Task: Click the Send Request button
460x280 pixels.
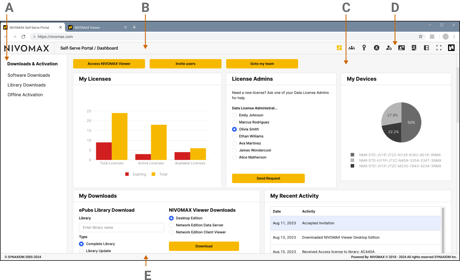Action: coord(268,178)
